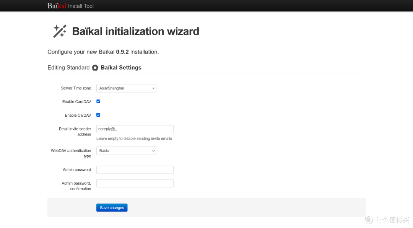Click the bold 0.9.2 version number
This screenshot has width=413, height=228.
(x=122, y=52)
